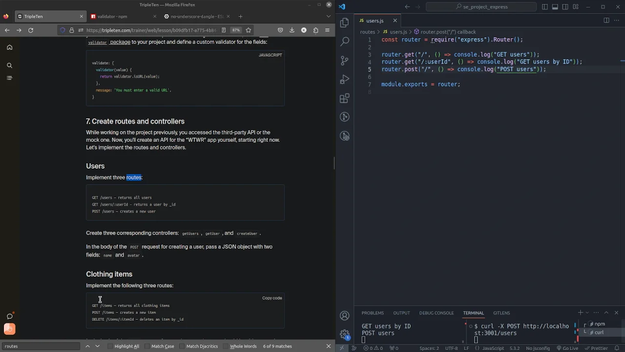Toggle Match Diacritics in find bar
This screenshot has height=352, width=625.
click(198, 346)
